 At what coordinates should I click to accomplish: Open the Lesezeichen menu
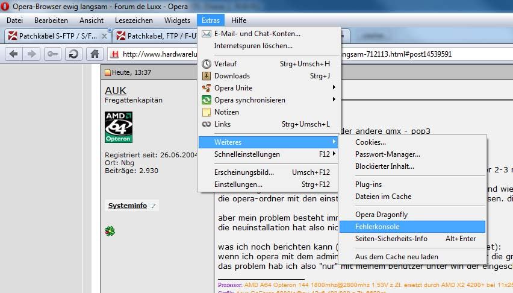point(134,20)
